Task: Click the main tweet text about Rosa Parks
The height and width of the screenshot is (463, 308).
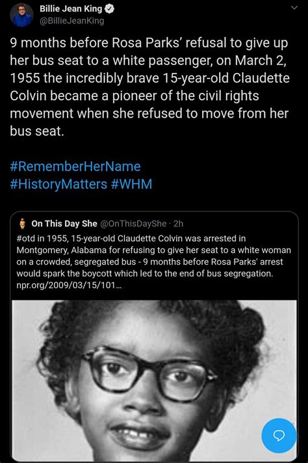Action: click(150, 87)
